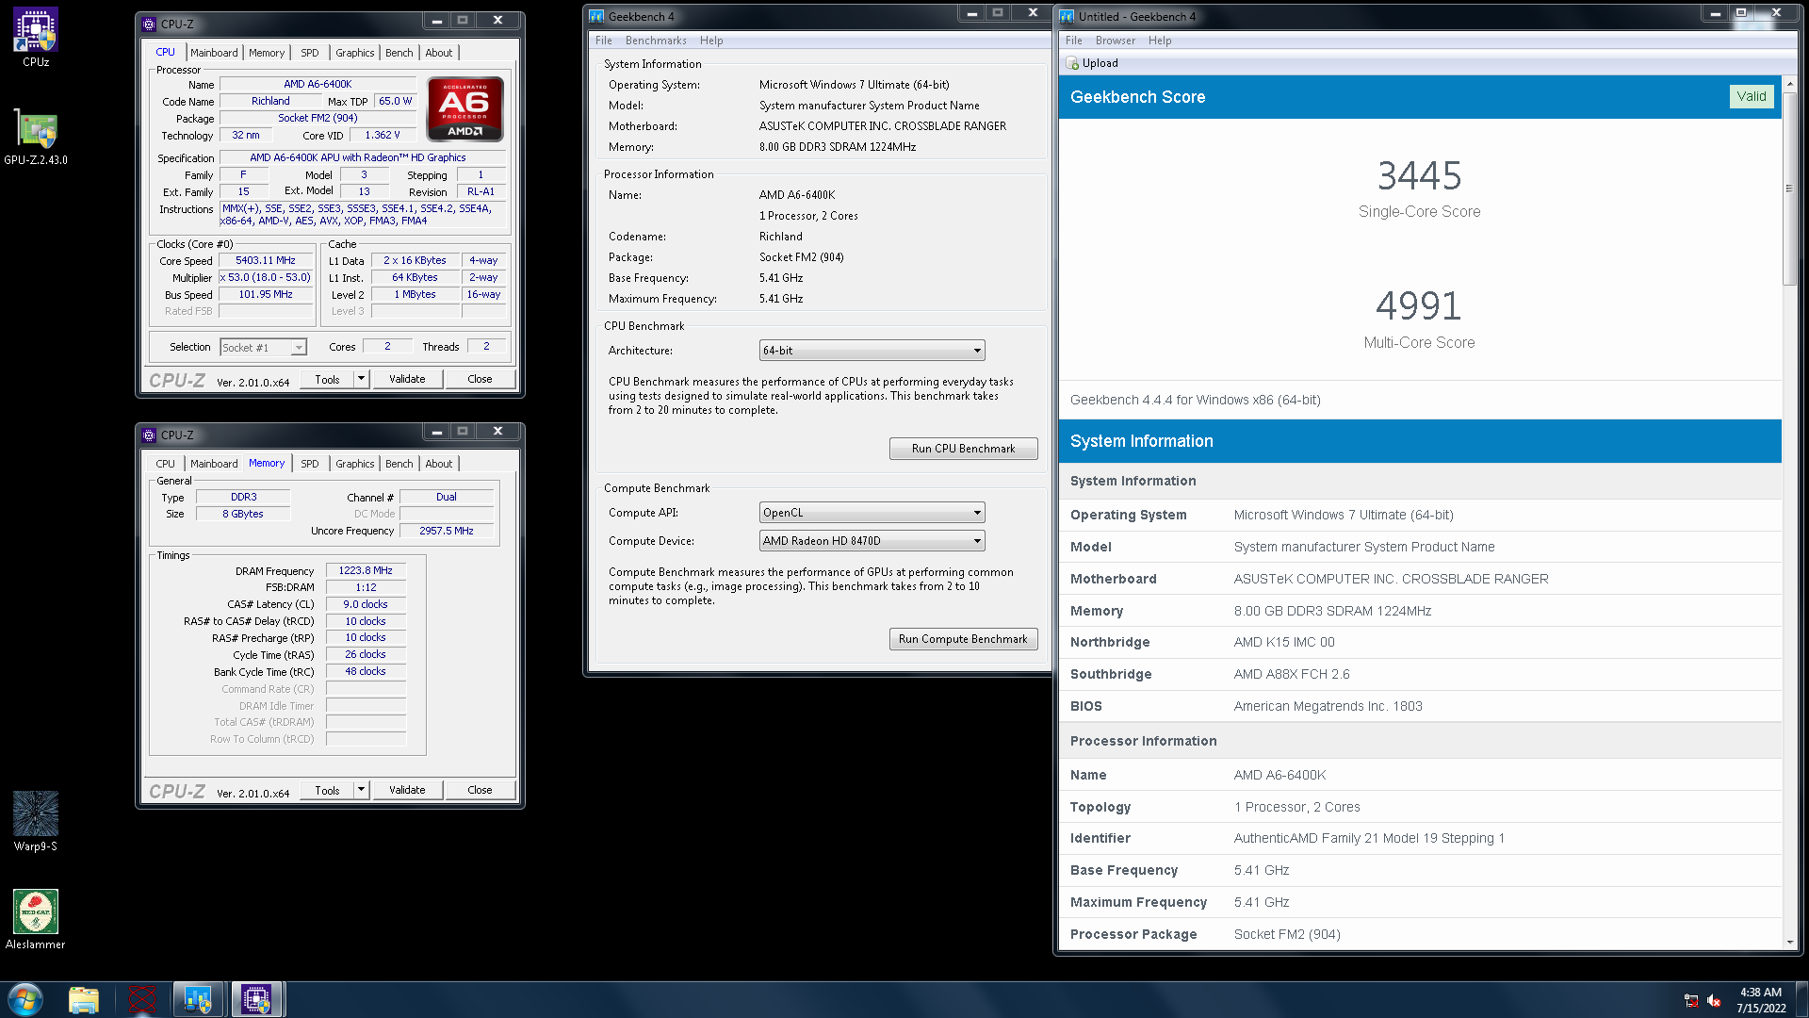Click the Uncore Frequency 2957.5 MHz value
Viewport: 1809px width, 1018px height.
447,531
